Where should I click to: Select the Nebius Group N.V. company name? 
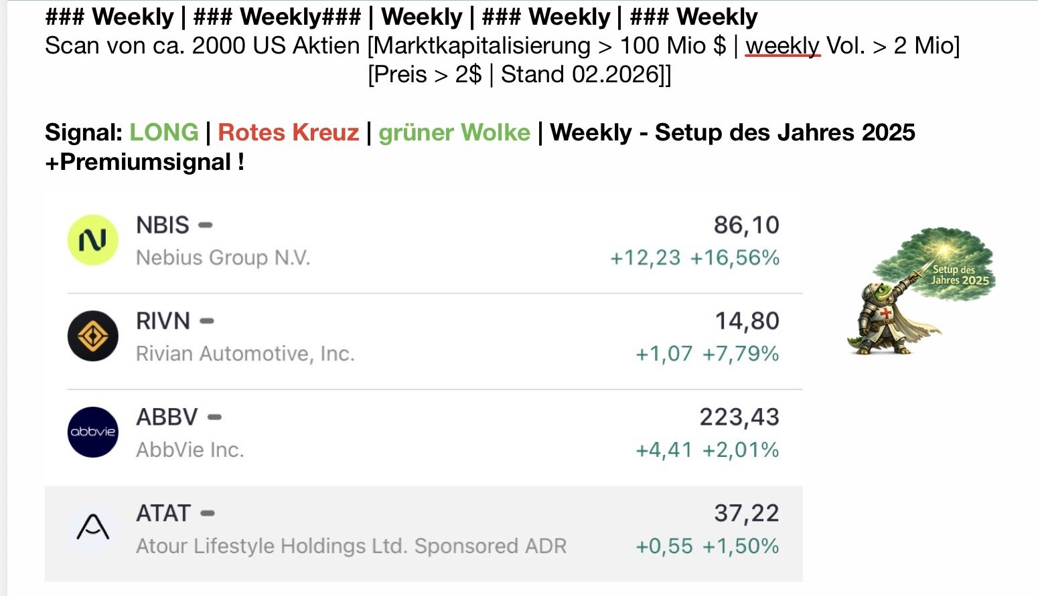pos(223,258)
